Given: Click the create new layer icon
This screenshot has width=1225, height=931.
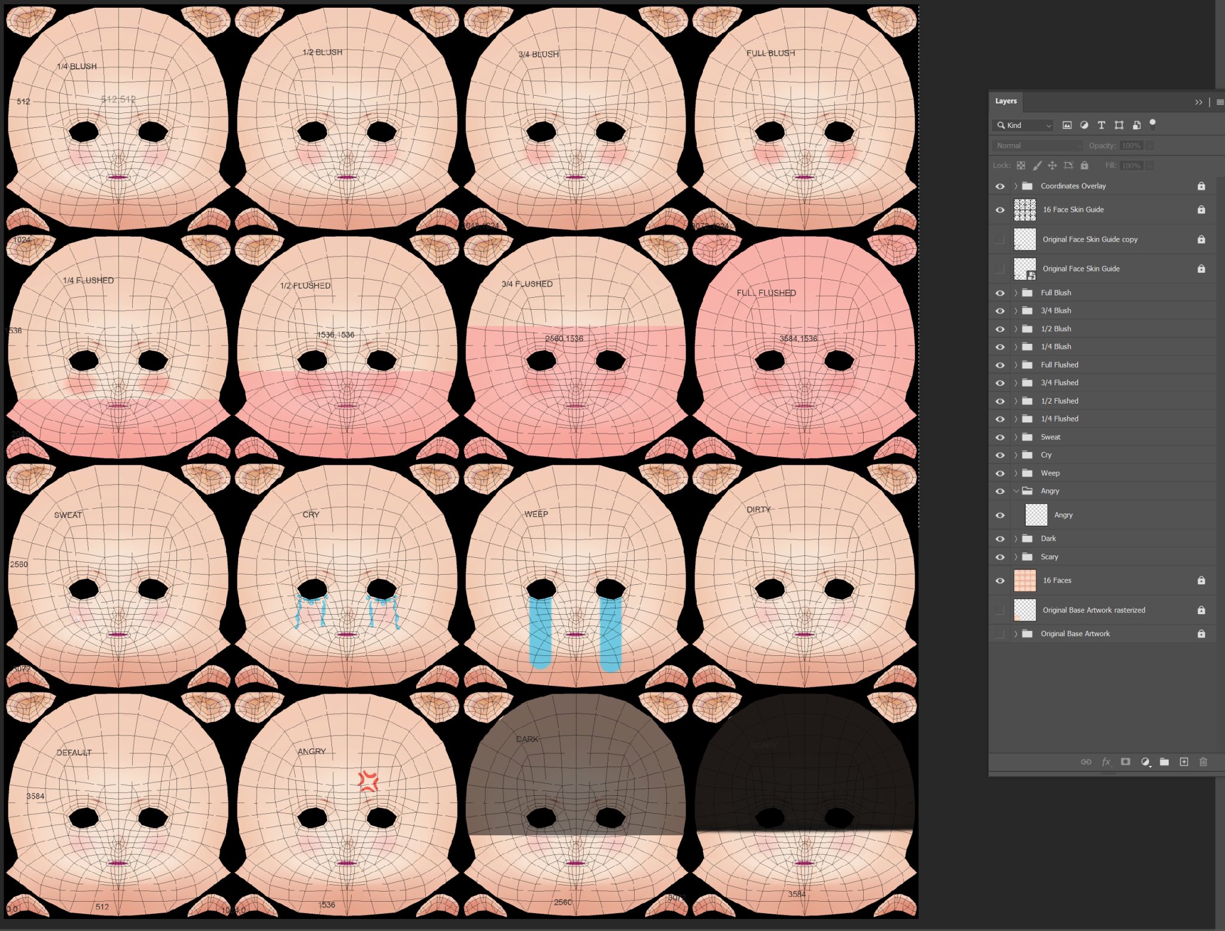Looking at the screenshot, I should tap(1184, 762).
